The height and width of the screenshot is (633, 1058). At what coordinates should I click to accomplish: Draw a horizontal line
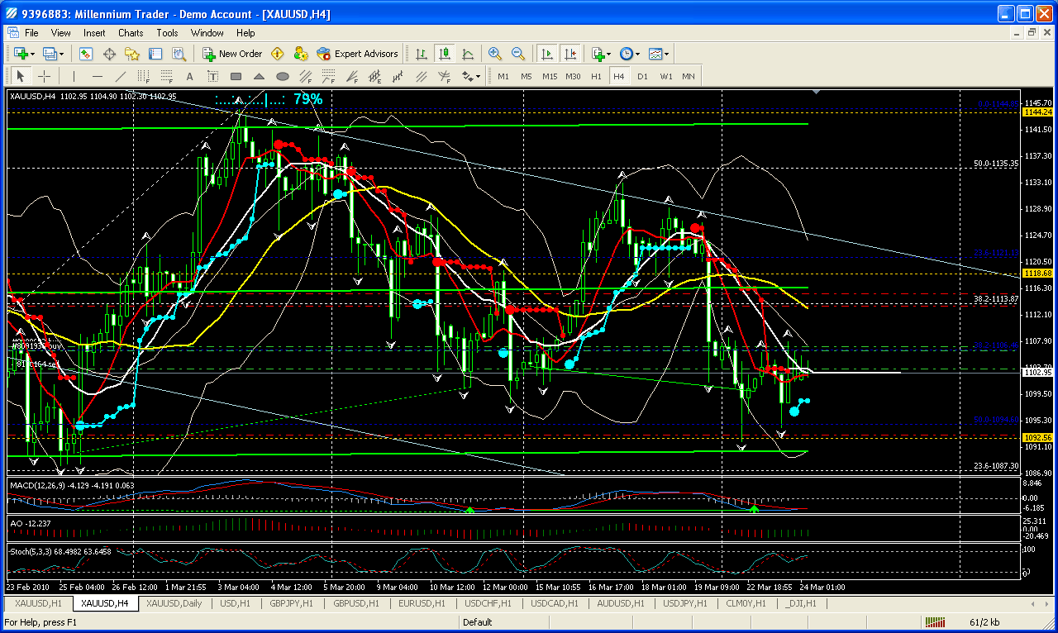tap(97, 76)
